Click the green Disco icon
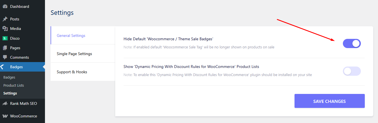 (x=5, y=38)
